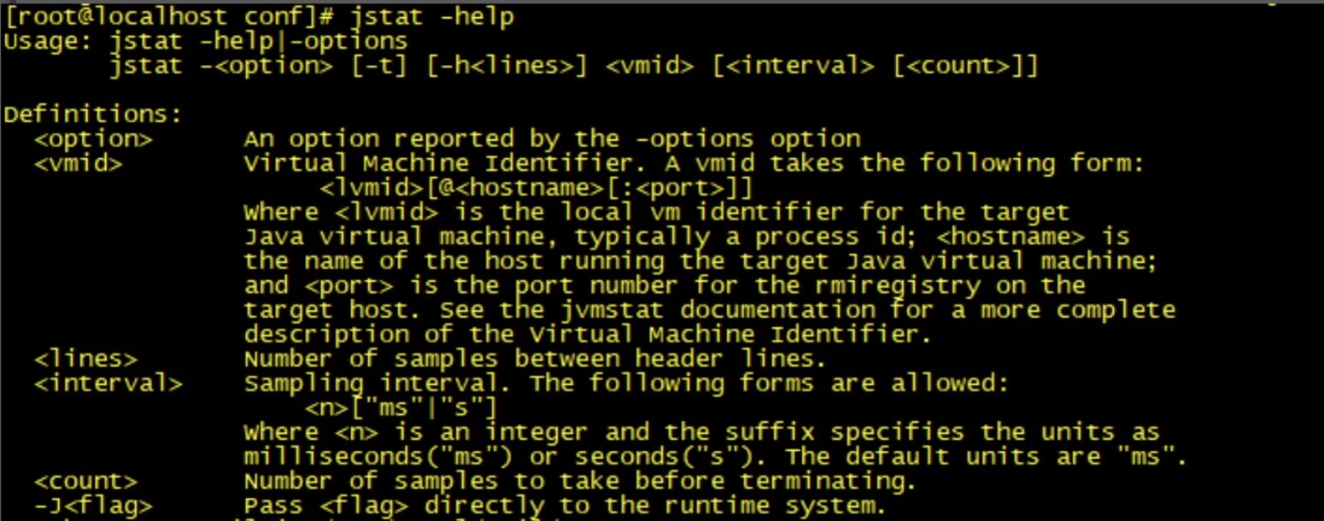This screenshot has width=1324, height=521.
Task: Click the '<count>' definition term in left column
Action: coord(85,481)
